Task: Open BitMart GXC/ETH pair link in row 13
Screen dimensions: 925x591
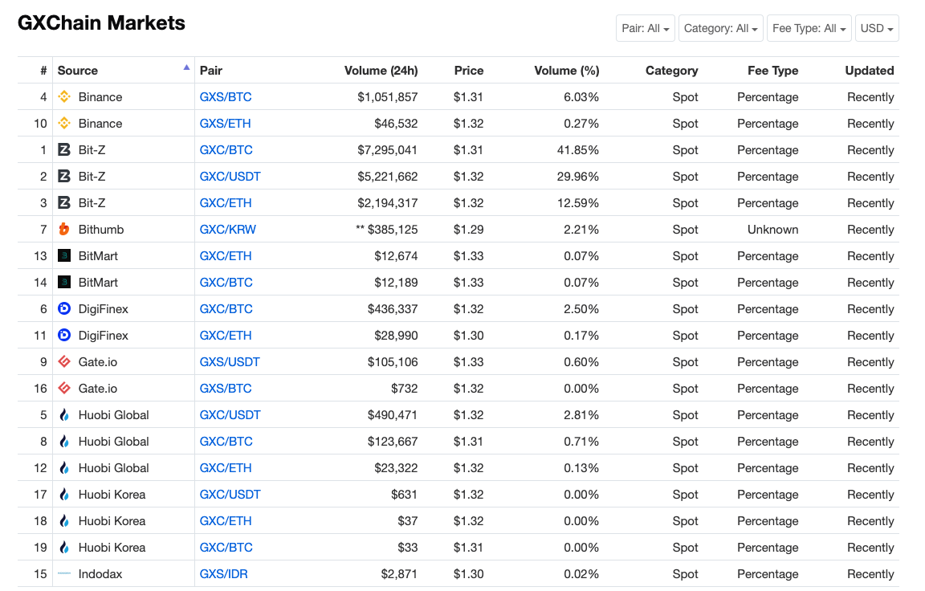Action: [x=226, y=256]
